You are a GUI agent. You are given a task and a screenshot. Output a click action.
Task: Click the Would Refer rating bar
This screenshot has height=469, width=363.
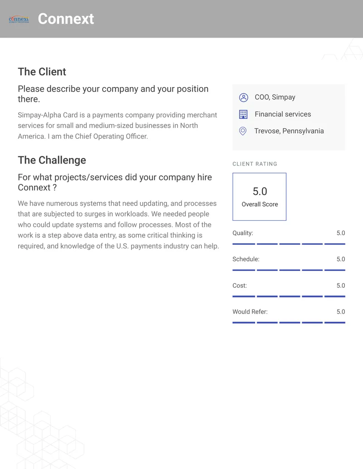[289, 323]
